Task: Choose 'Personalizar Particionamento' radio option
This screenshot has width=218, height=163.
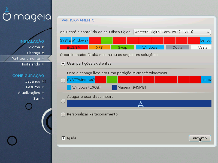Action: pos(63,114)
